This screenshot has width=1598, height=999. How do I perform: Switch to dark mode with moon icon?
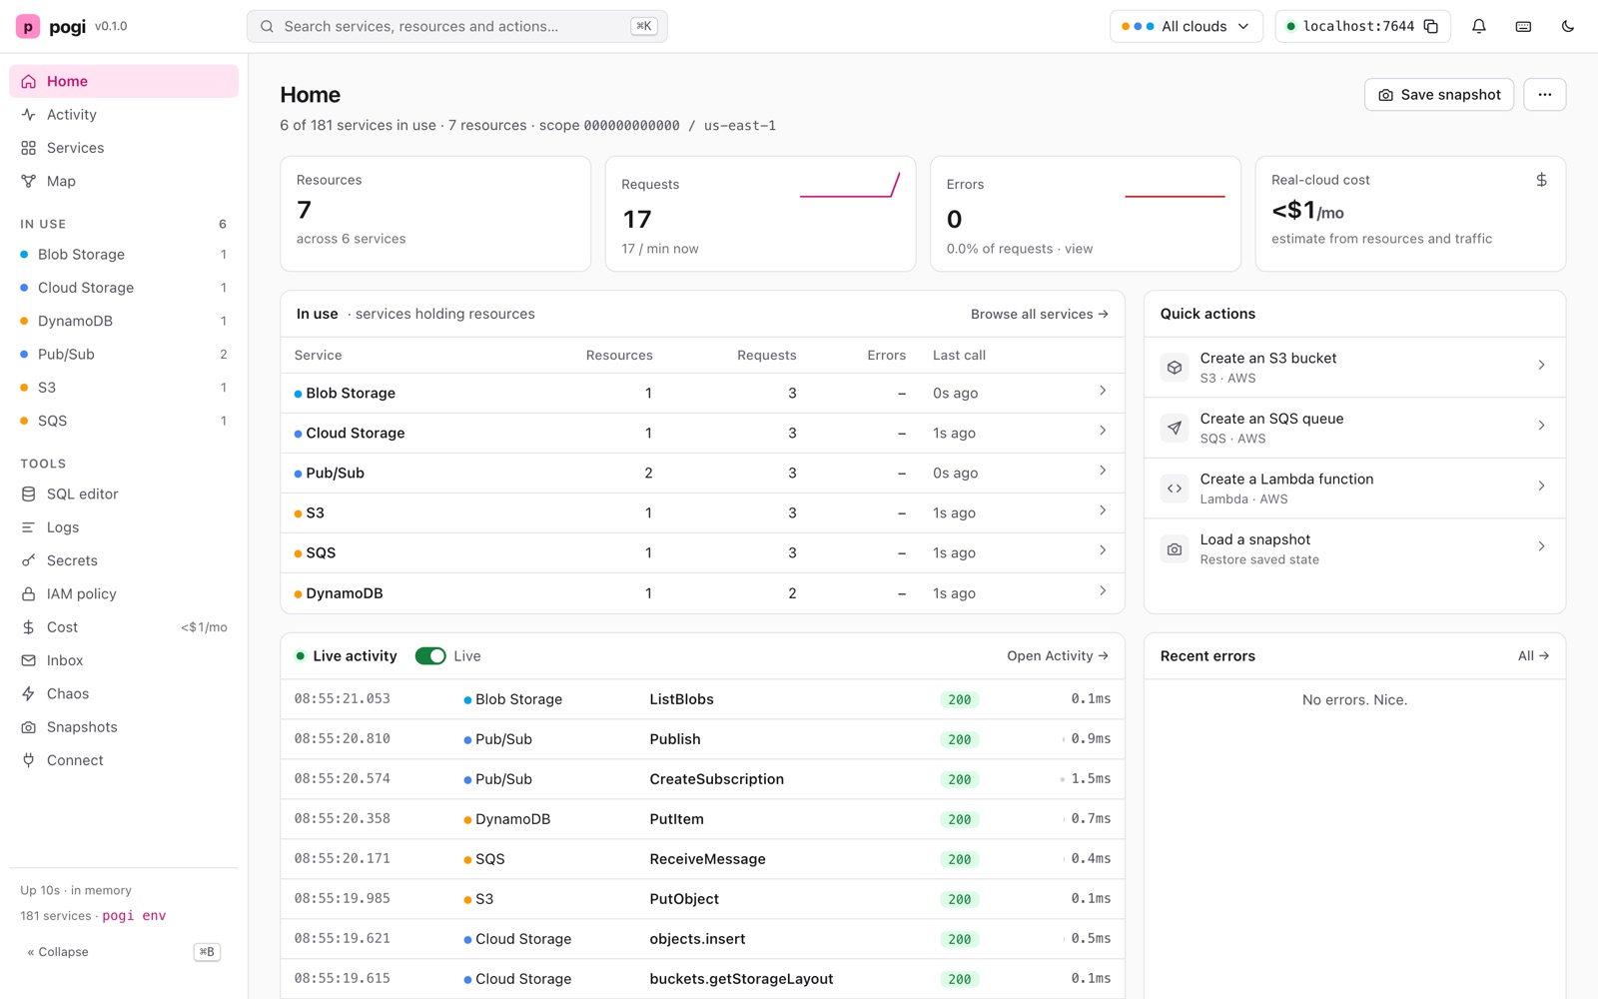(x=1567, y=26)
